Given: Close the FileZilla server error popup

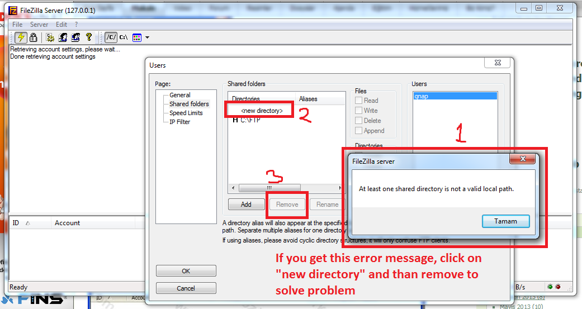Looking at the screenshot, I should coord(523,159).
